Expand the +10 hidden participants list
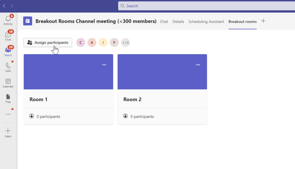This screenshot has width=295, height=169. coord(125,42)
